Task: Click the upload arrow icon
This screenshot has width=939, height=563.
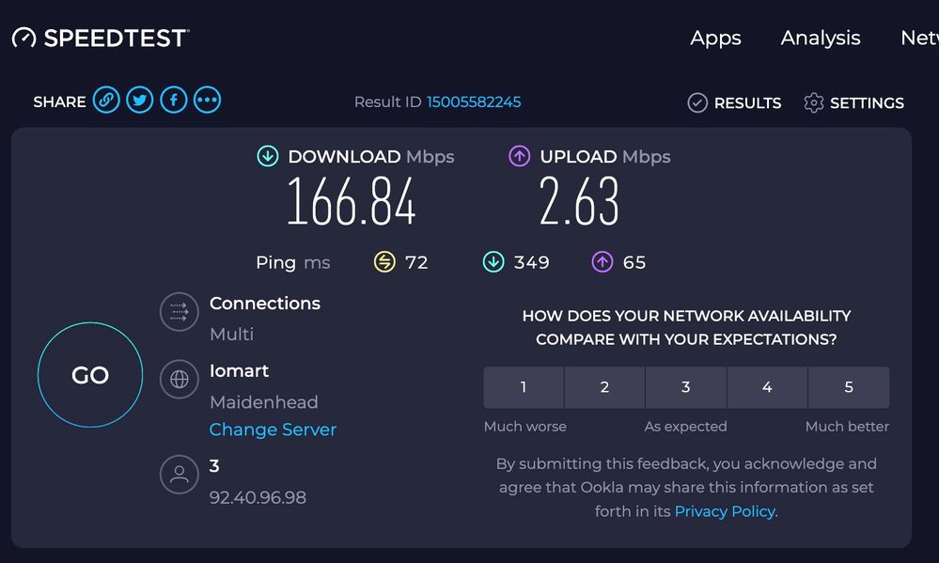Action: click(x=520, y=157)
